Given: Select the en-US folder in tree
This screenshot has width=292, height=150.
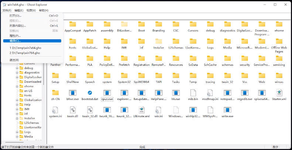Looking at the screenshot, I should coord(25,91).
